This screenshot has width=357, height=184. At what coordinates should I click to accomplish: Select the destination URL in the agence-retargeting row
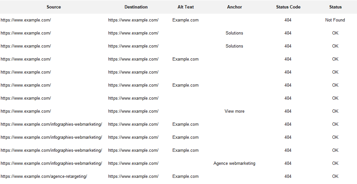[x=133, y=176]
